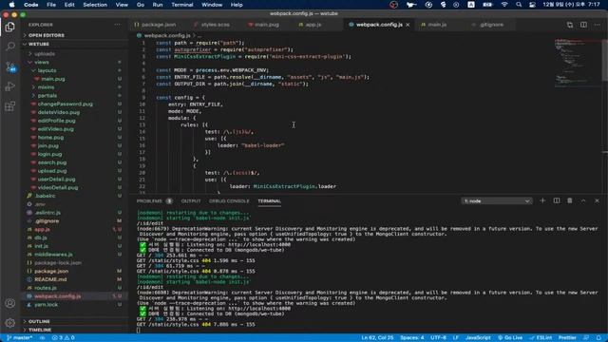Switch to the main.js tab
Image resolution: width=608 pixels, height=342 pixels.
click(437, 25)
